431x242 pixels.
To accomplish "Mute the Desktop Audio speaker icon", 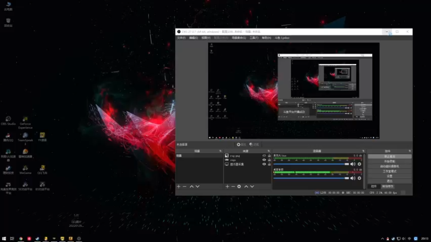I will [x=353, y=178].
